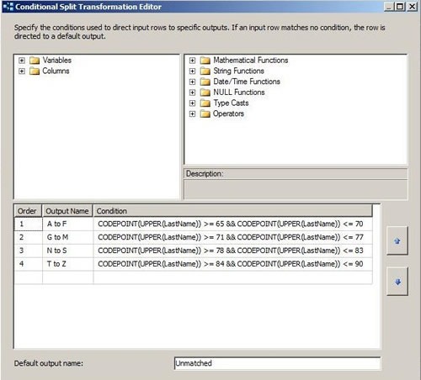421x380 pixels.
Task: Click the empty new condition row
Action: coord(194,277)
